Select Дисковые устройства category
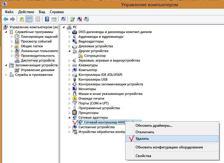 coord(96,46)
